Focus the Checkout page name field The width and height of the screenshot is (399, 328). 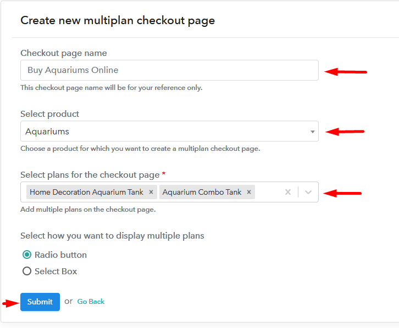tap(169, 70)
